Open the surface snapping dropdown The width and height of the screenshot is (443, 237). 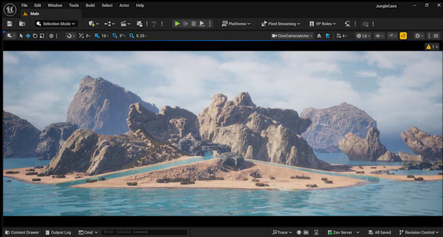tap(70, 36)
